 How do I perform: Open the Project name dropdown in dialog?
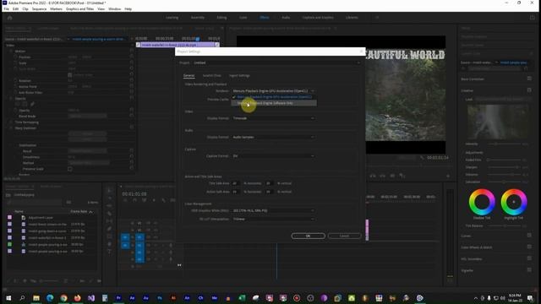277,62
